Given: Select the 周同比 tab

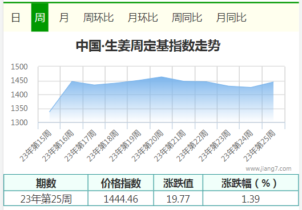Looking at the screenshot, I should click(x=187, y=18).
